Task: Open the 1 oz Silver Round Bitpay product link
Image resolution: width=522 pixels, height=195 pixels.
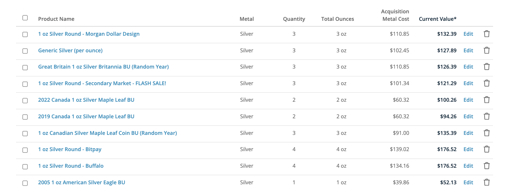Action: 70,149
